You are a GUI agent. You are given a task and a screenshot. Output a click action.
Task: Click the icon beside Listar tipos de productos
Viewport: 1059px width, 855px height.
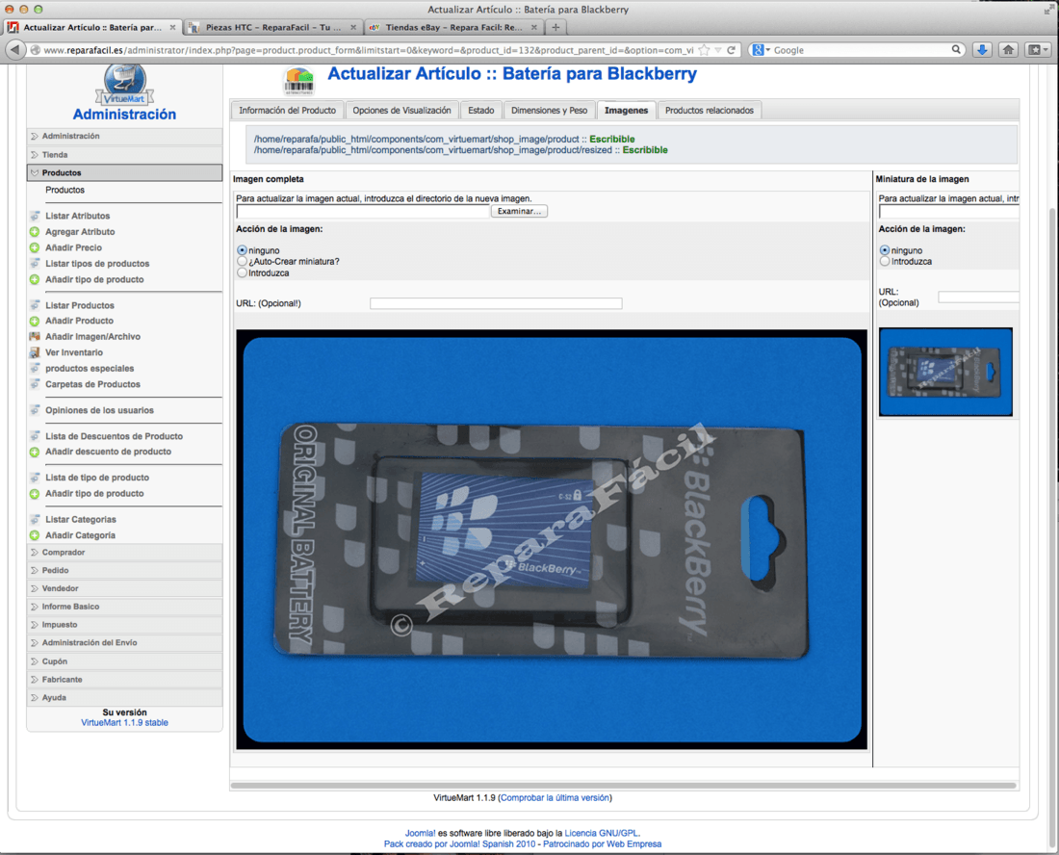coord(35,264)
